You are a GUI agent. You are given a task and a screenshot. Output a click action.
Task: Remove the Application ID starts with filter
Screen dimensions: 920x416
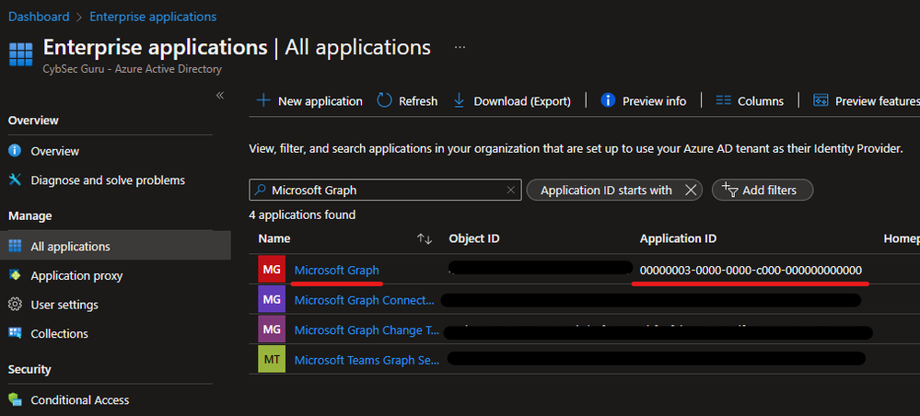691,191
